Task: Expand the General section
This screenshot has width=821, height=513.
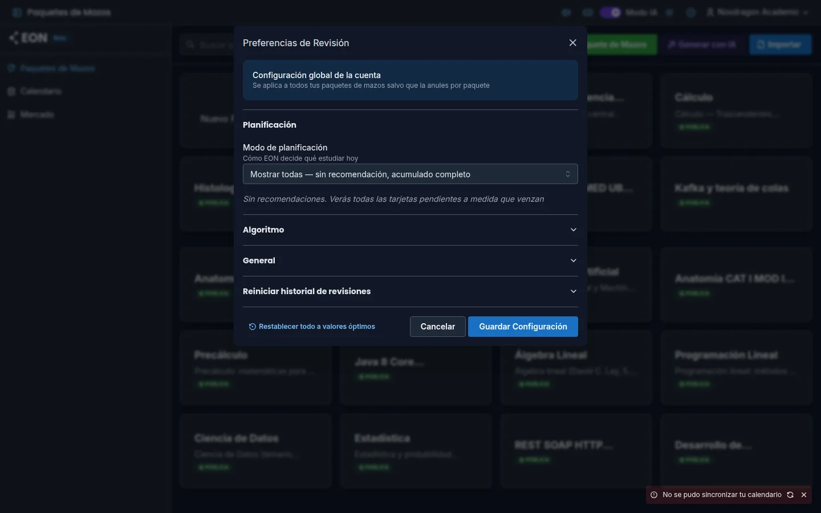Action: [x=410, y=260]
